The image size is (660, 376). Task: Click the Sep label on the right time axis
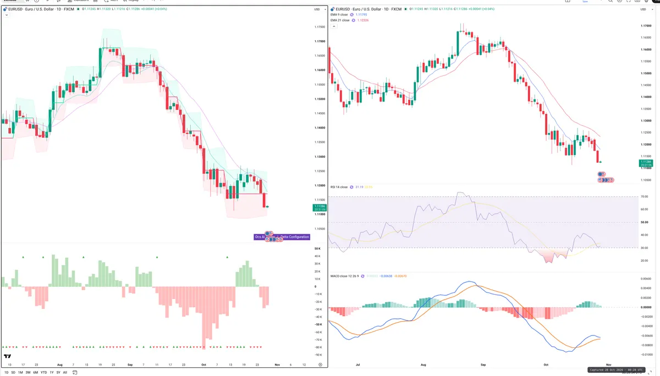click(x=483, y=364)
